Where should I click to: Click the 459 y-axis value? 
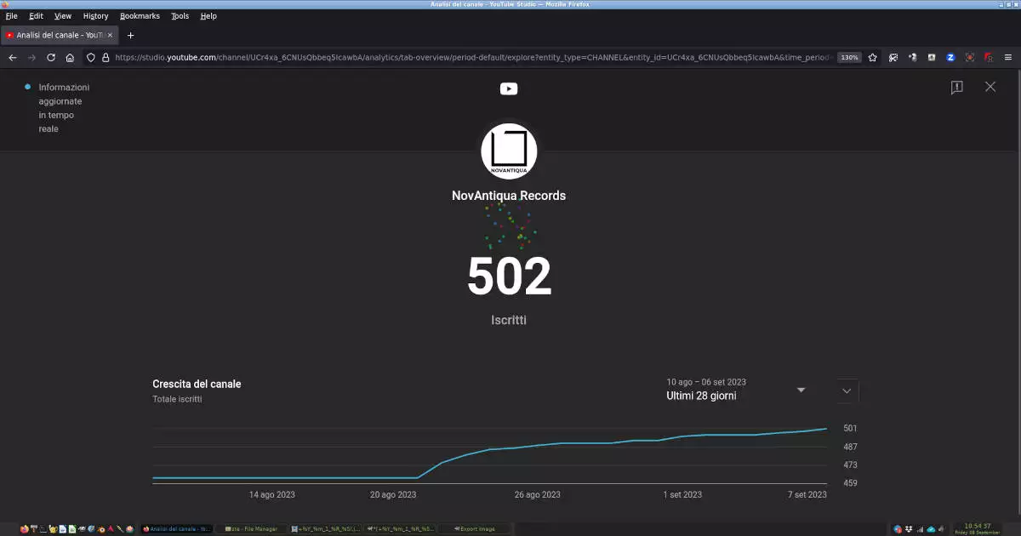(850, 483)
